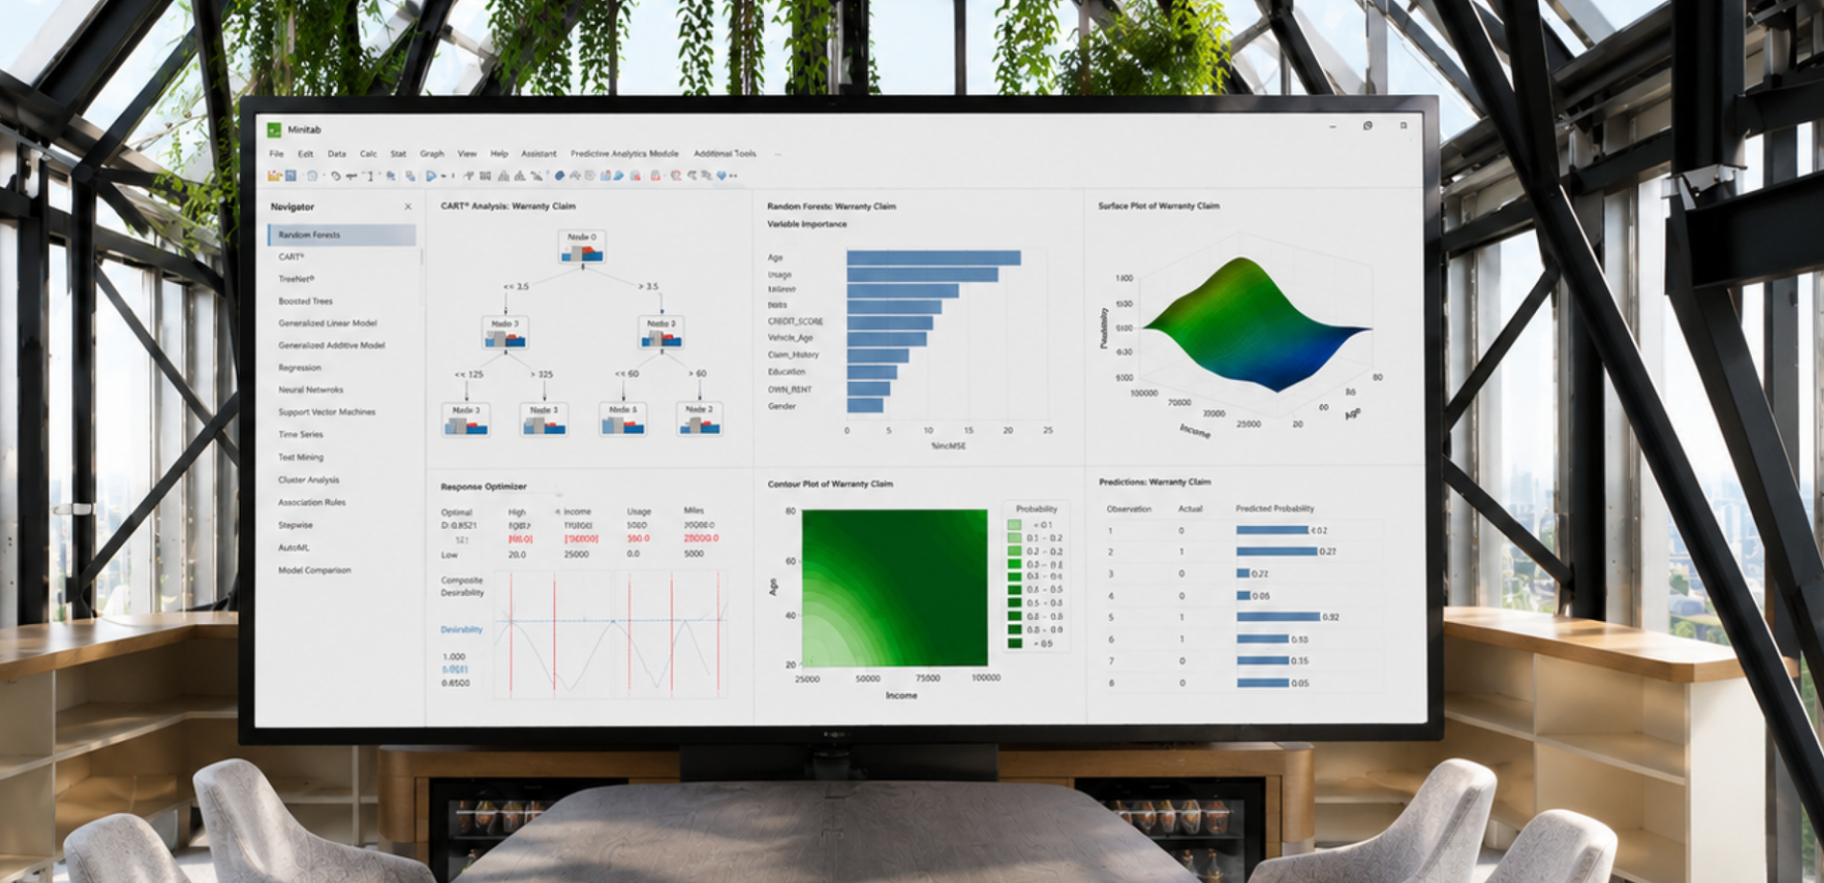Click the blue play-shaped toolbar icon
Viewport: 1824px width, 883px height.
pyautogui.click(x=431, y=176)
